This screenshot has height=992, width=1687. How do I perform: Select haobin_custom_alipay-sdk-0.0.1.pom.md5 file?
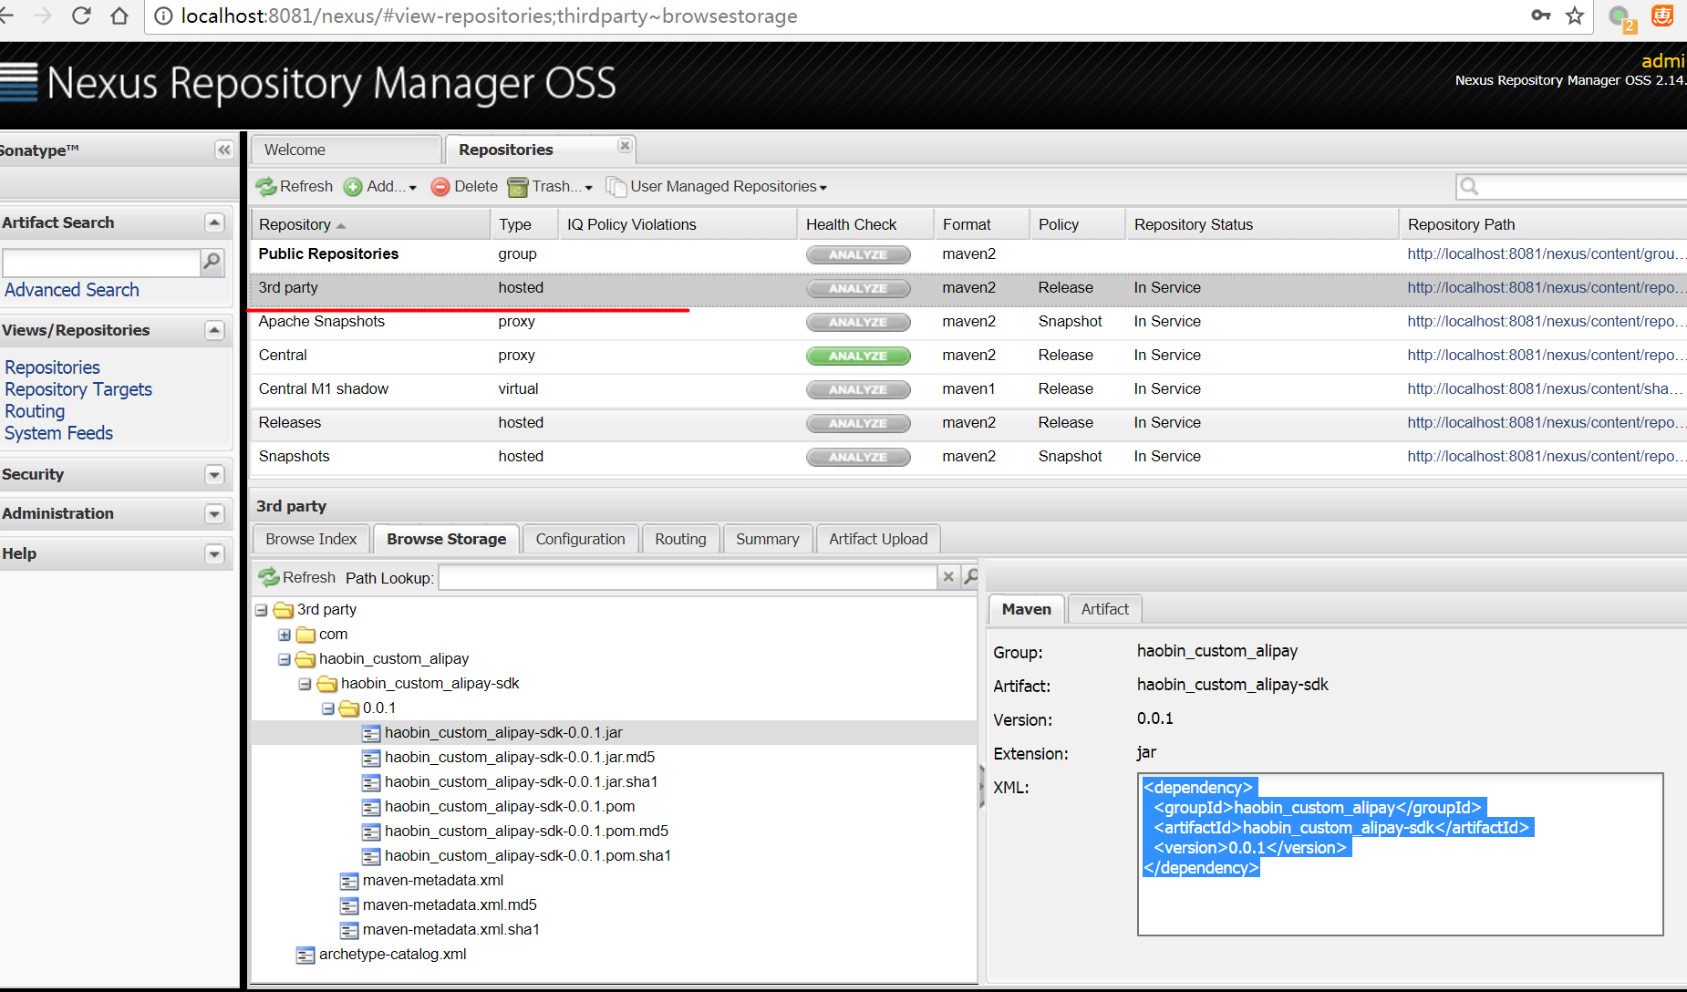[526, 832]
